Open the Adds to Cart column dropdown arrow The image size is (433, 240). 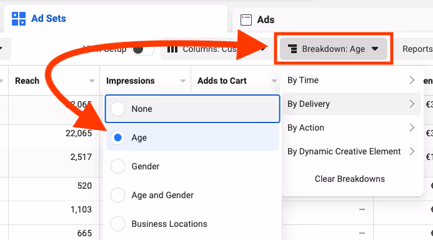pos(274,81)
